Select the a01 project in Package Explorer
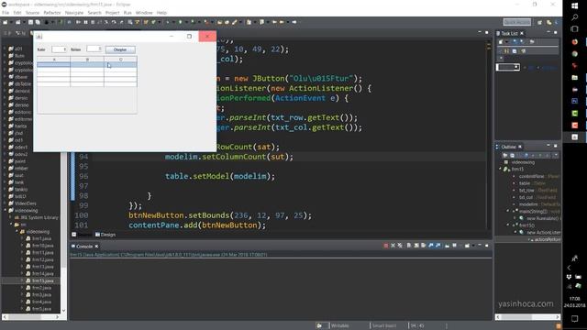The height and width of the screenshot is (330, 587). (x=18, y=49)
